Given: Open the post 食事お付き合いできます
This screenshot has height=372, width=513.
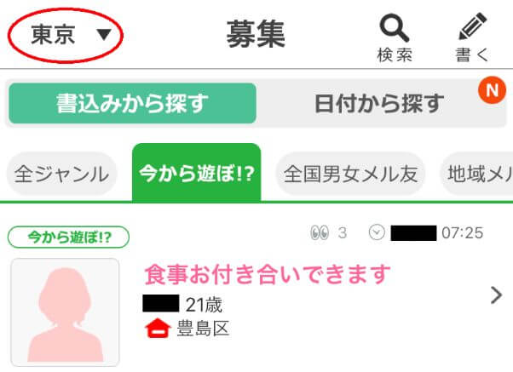Looking at the screenshot, I should pos(268,274).
